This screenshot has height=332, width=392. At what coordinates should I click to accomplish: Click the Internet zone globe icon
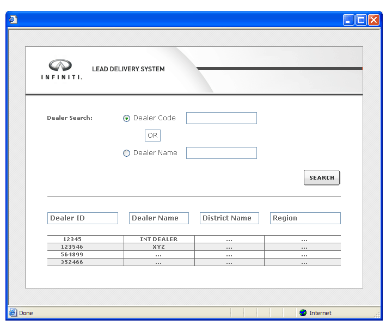tap(303, 313)
